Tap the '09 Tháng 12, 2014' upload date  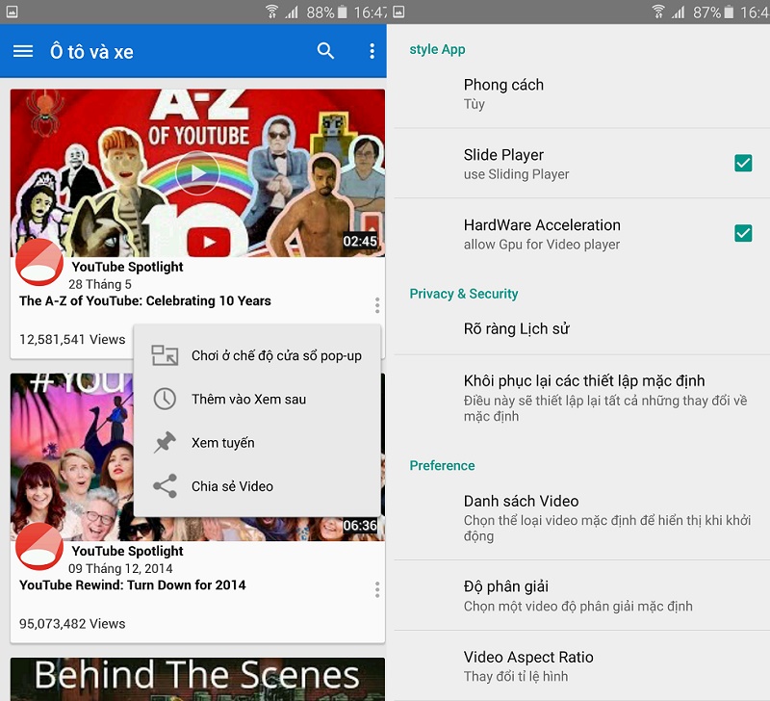tap(120, 568)
